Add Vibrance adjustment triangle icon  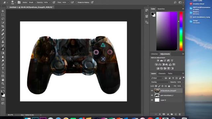click(172, 60)
